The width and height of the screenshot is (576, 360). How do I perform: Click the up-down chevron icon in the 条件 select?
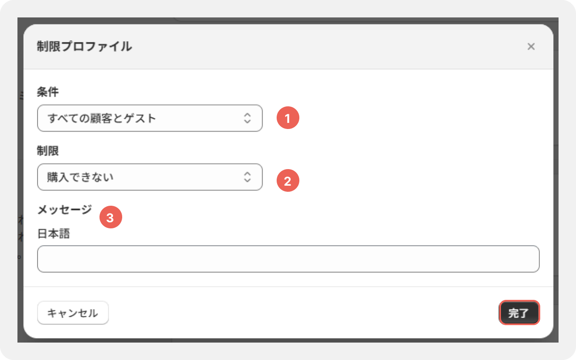pyautogui.click(x=247, y=118)
